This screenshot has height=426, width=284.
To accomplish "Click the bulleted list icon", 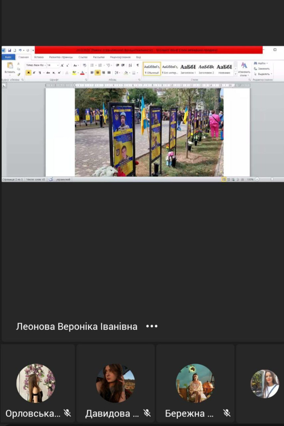I will pos(92,65).
